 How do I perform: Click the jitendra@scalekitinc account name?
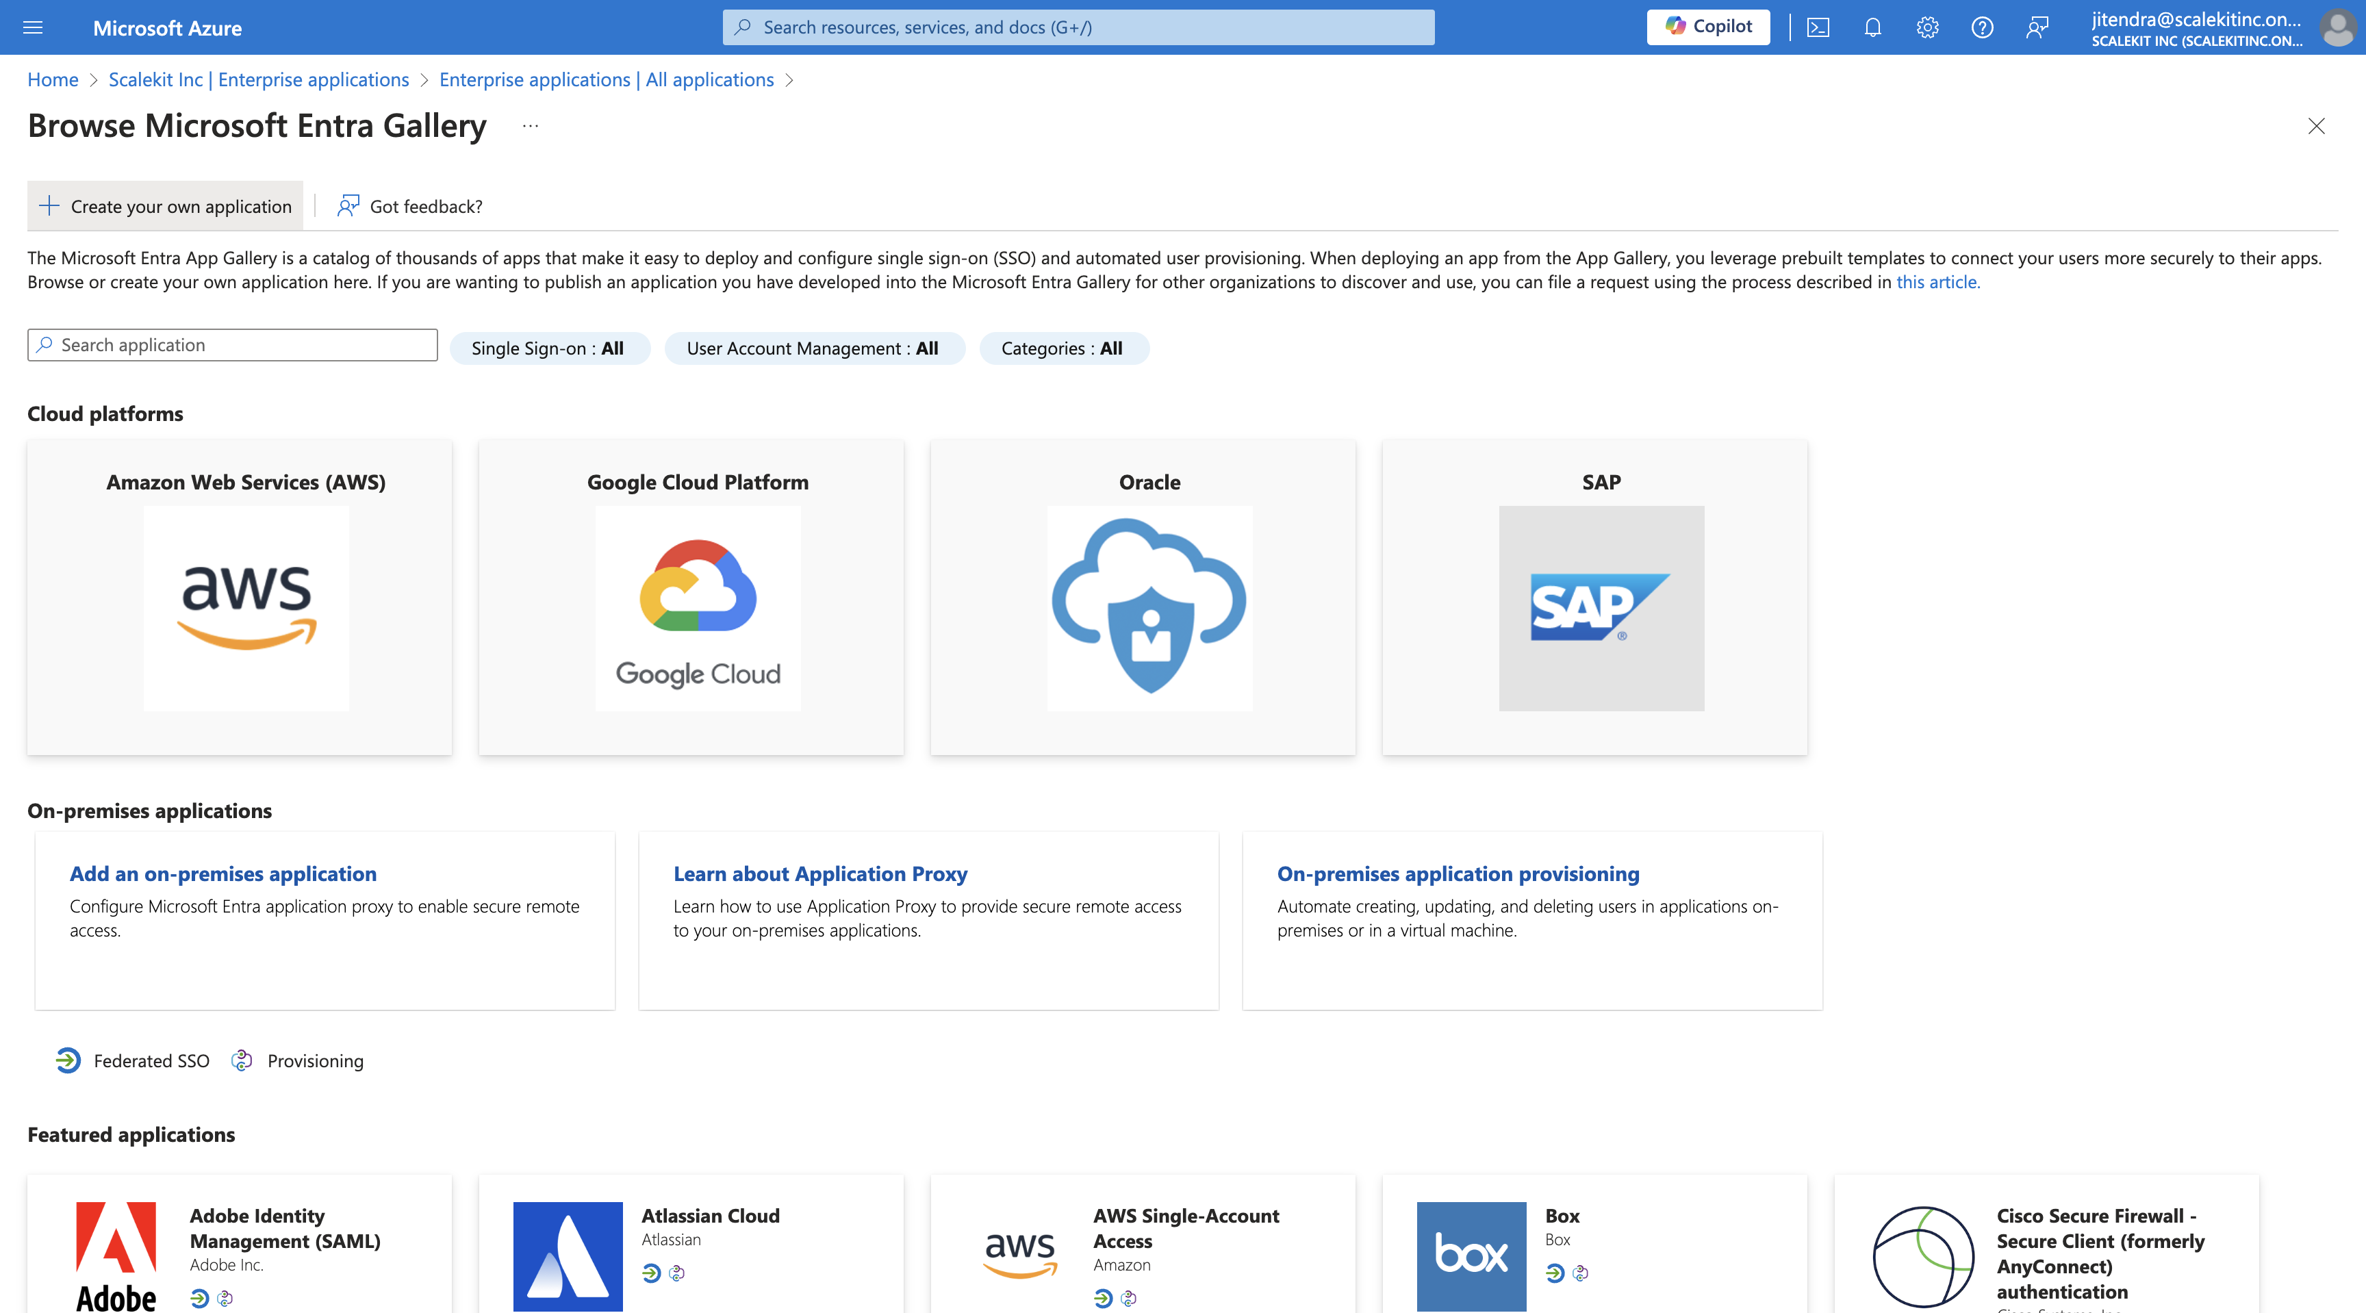pos(2196,19)
